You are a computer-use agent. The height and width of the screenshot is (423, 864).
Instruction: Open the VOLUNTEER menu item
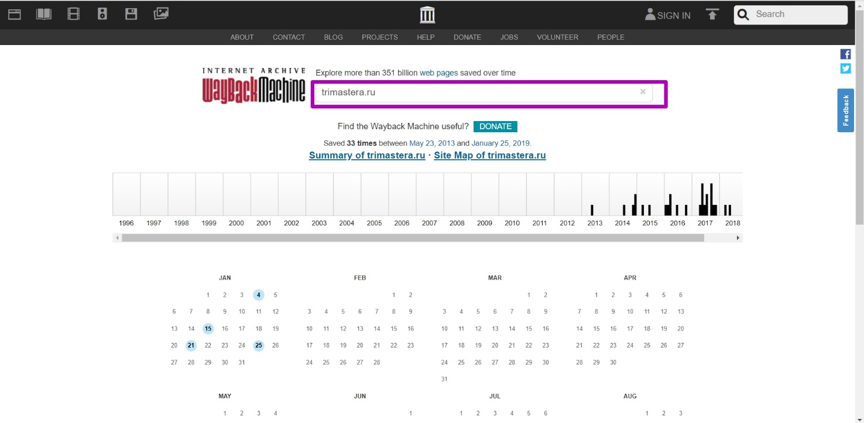tap(557, 37)
